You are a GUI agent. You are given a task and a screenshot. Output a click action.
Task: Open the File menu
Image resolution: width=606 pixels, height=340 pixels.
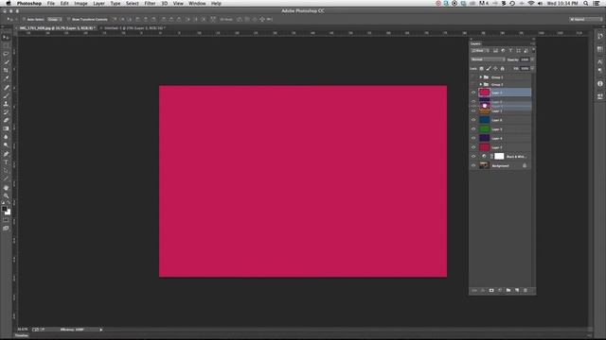tap(50, 4)
